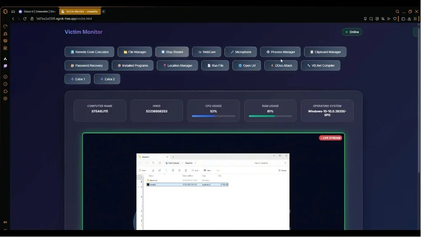The height and width of the screenshot is (237, 421).
Task: Click the Extra 1 button
Action: point(78,79)
